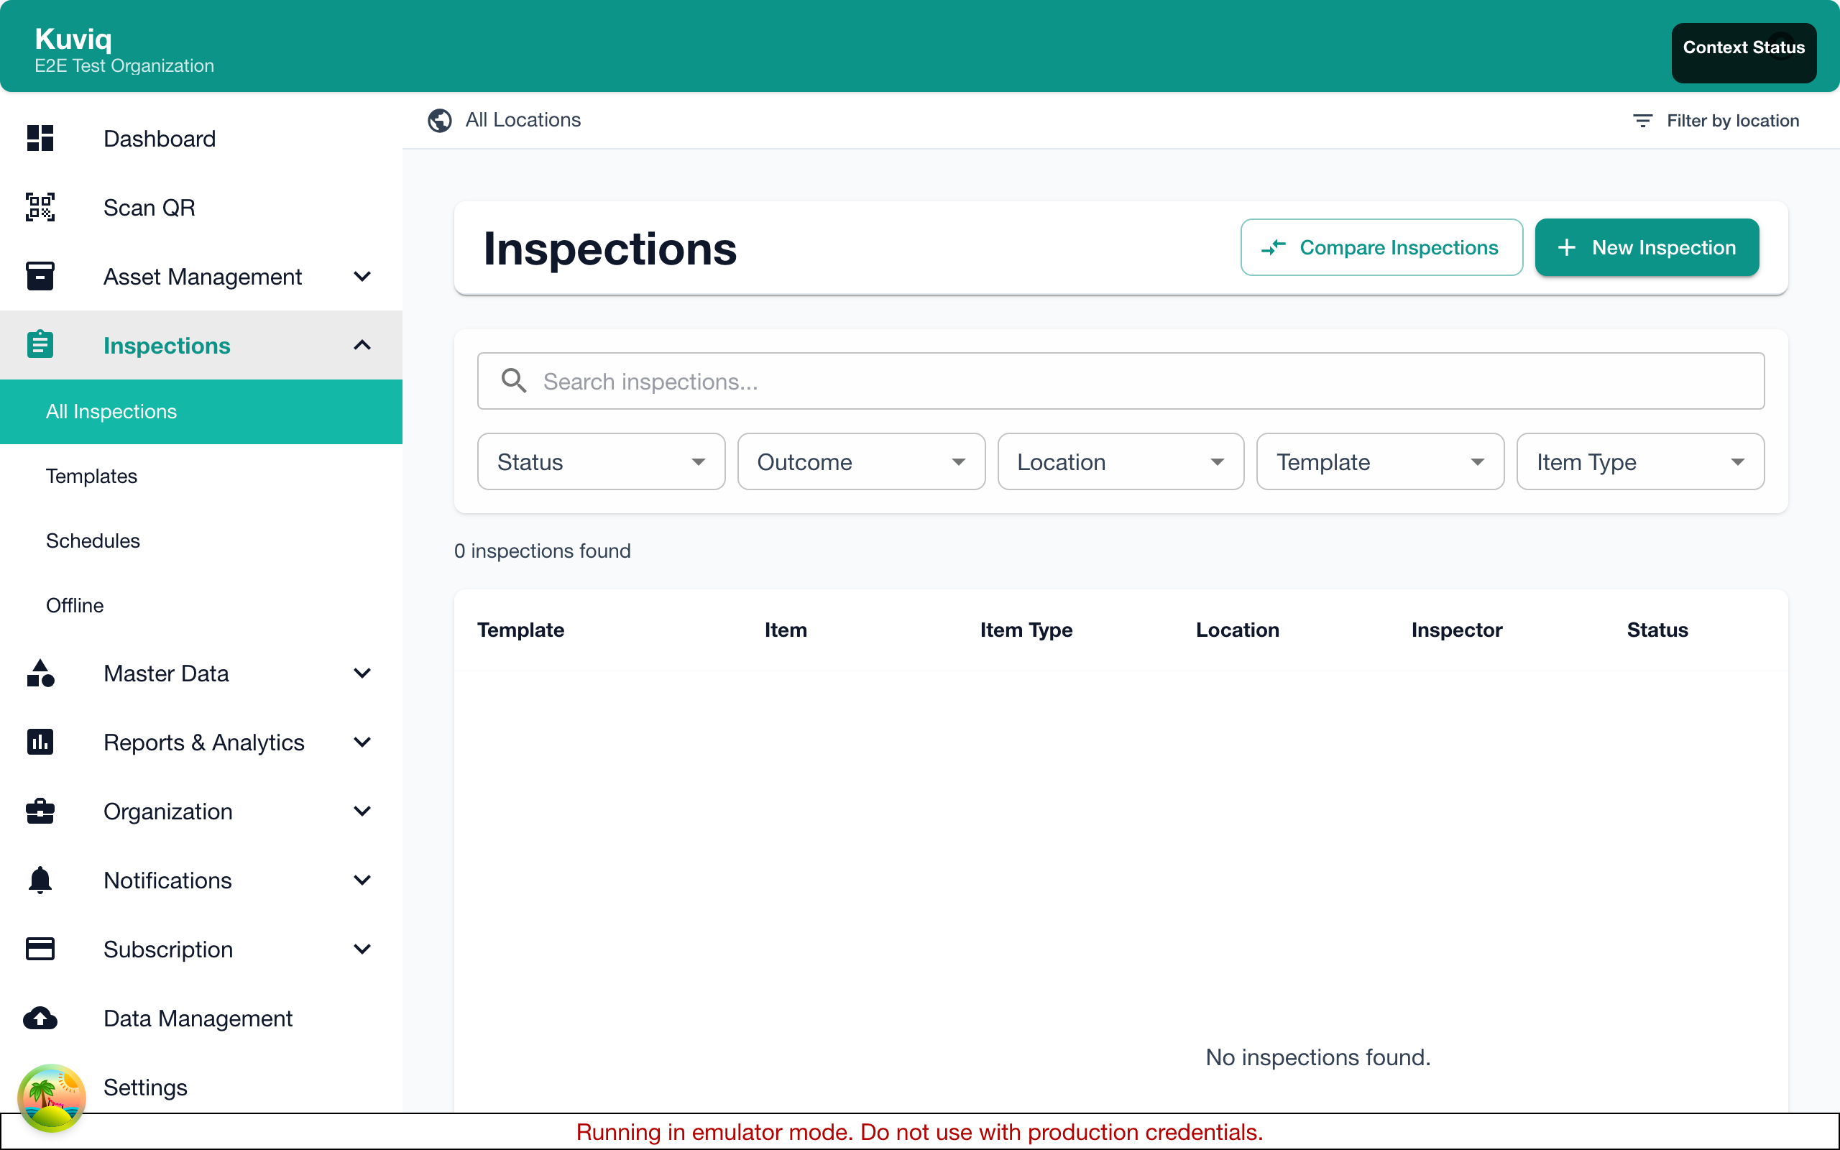This screenshot has width=1840, height=1150.
Task: Expand the Notifications chevron
Action: coord(363,880)
